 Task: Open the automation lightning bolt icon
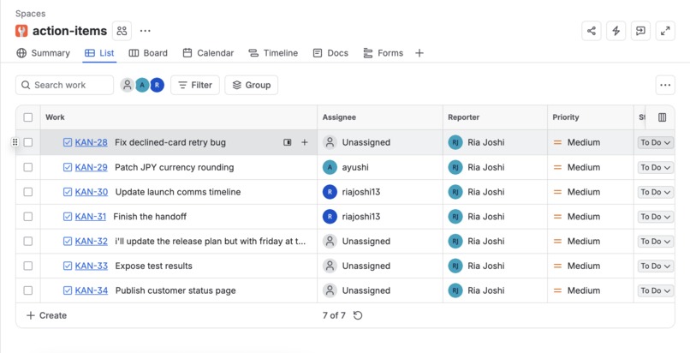[616, 31]
